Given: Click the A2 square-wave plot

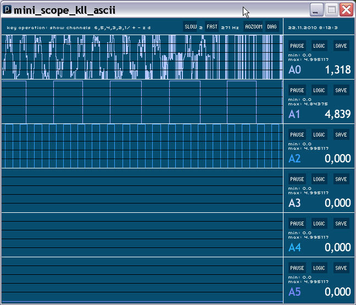Looking at the screenshot, I should [142, 146].
